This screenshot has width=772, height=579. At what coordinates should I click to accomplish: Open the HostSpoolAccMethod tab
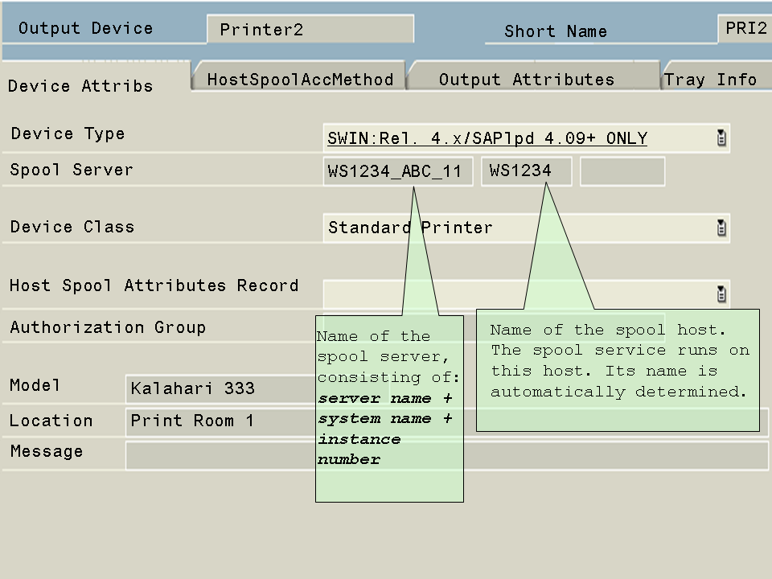pos(300,79)
